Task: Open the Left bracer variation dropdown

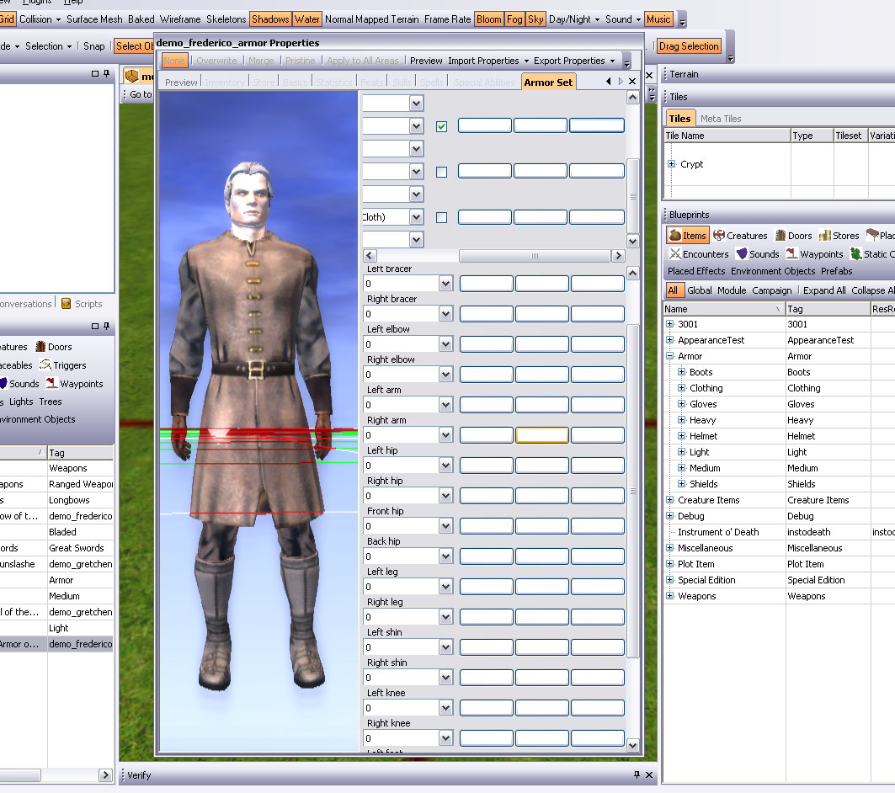Action: click(x=445, y=284)
